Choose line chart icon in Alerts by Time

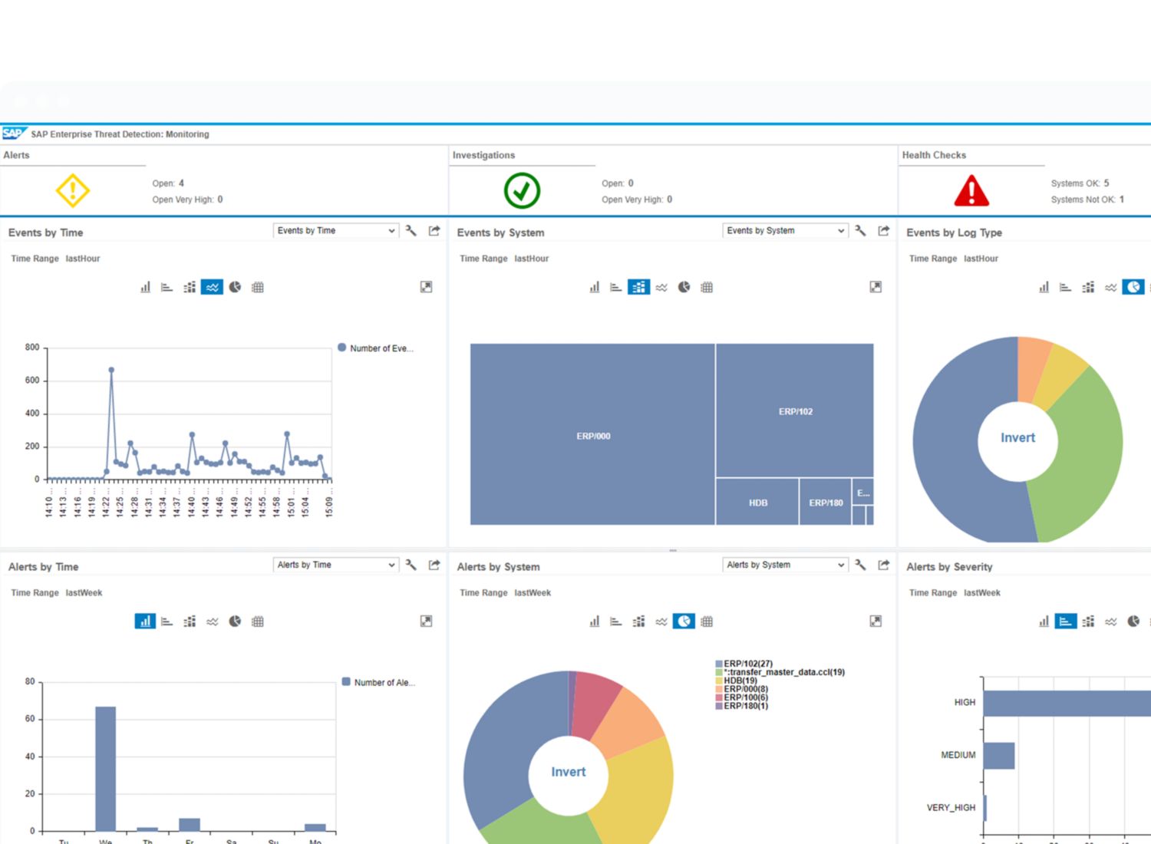213,621
